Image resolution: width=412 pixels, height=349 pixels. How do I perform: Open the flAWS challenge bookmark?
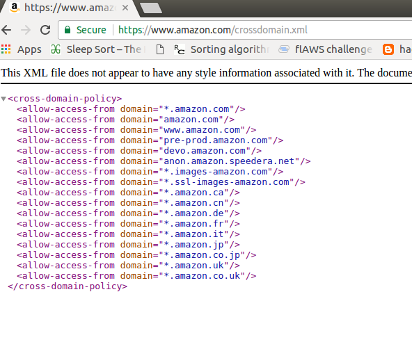tap(325, 49)
